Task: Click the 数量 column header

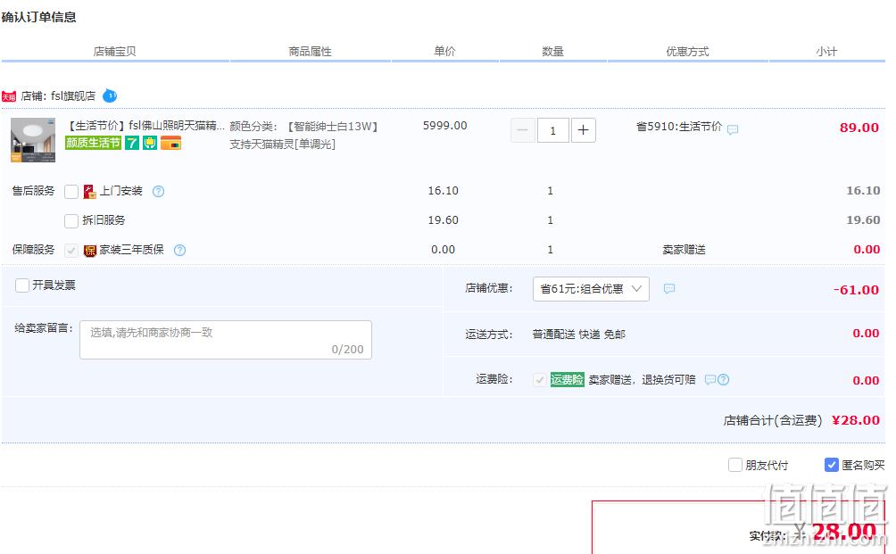Action: coord(552,52)
